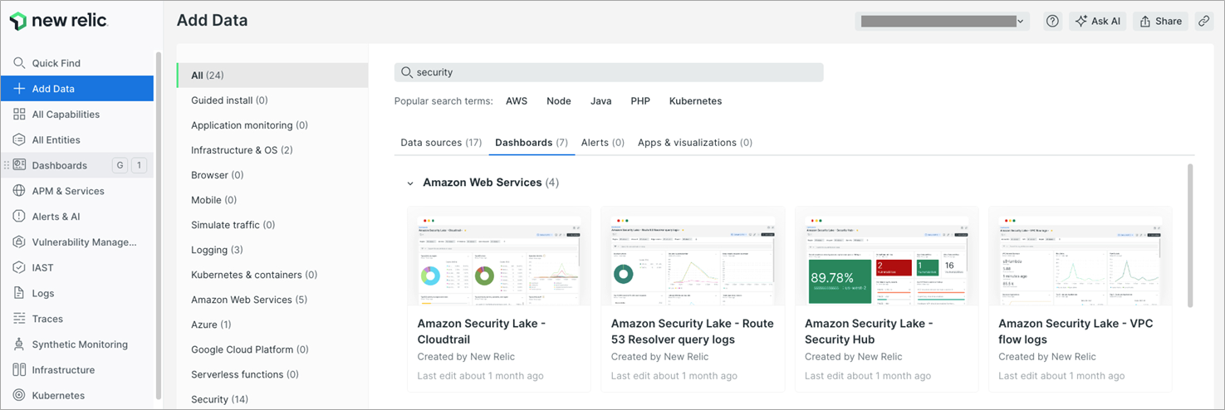Click the Logs document icon
Viewport: 1225px width, 410px height.
(19, 293)
